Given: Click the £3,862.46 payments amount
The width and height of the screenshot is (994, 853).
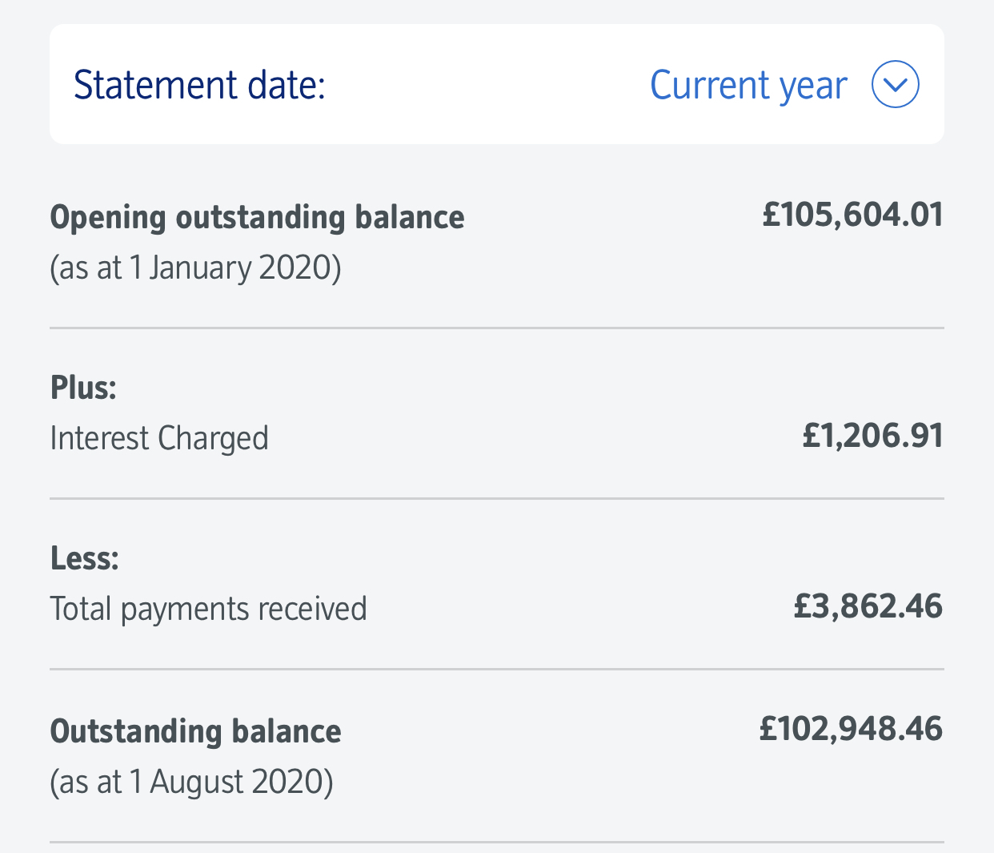Looking at the screenshot, I should (x=868, y=606).
